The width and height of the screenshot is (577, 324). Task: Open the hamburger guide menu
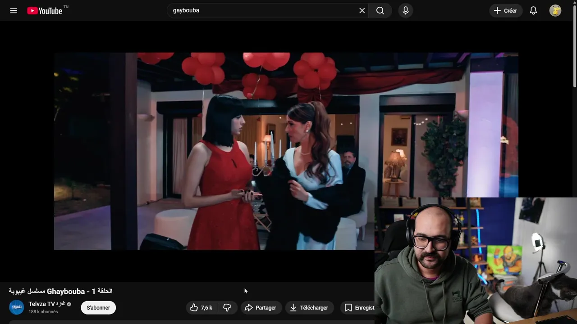[x=14, y=10]
